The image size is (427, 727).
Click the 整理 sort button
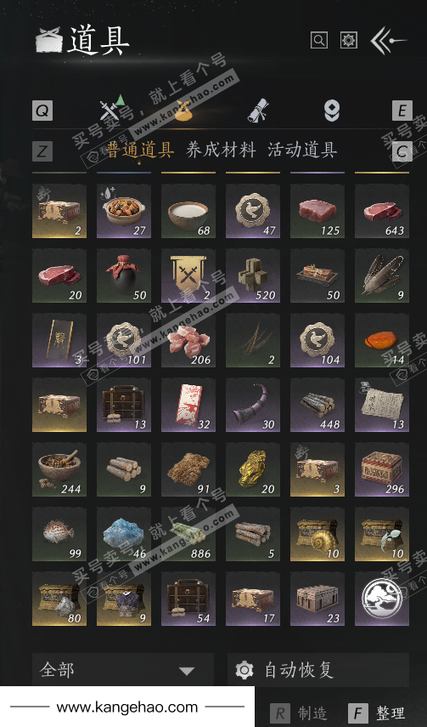click(x=376, y=713)
